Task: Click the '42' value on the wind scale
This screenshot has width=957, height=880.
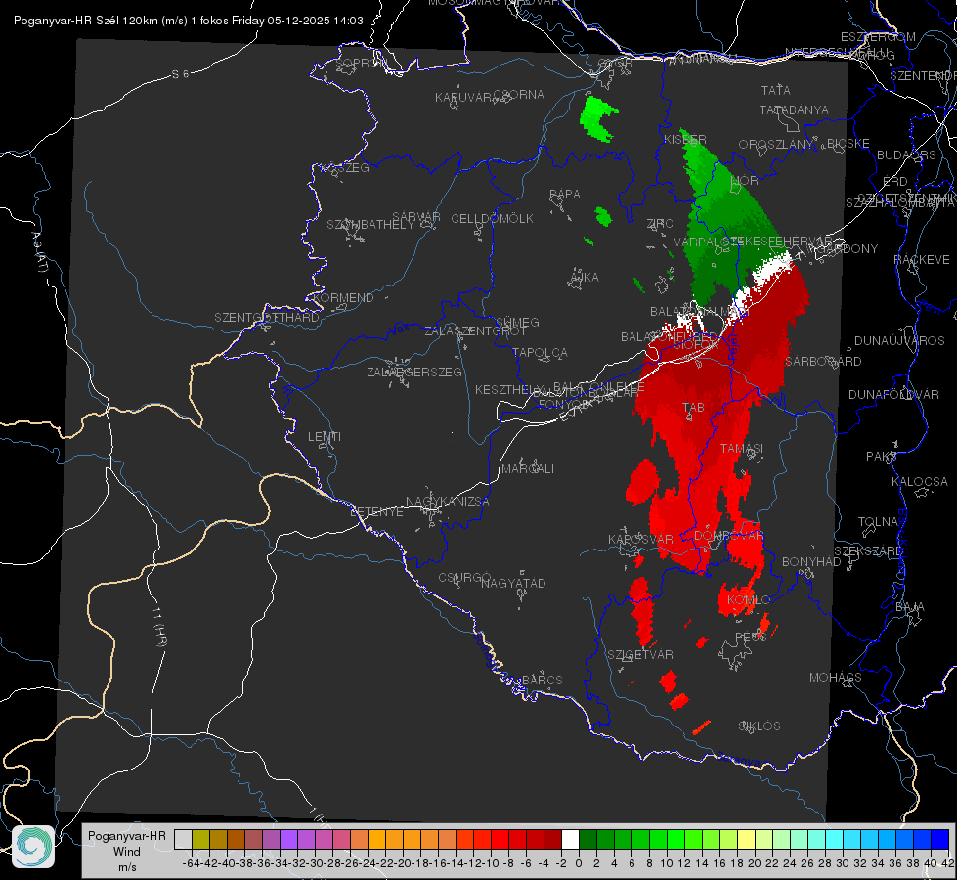Action: tap(948, 863)
